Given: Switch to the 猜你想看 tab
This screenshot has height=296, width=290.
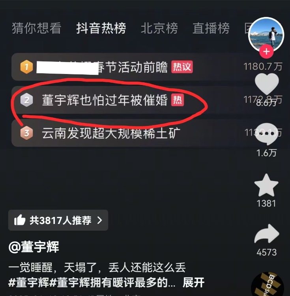Looking at the screenshot, I should tap(37, 28).
